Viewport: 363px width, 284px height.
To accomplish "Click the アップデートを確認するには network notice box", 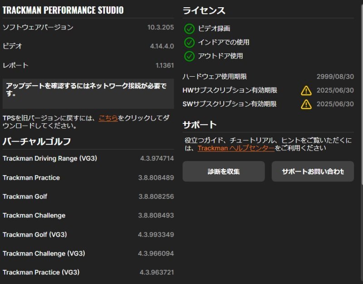I will [x=88, y=94].
